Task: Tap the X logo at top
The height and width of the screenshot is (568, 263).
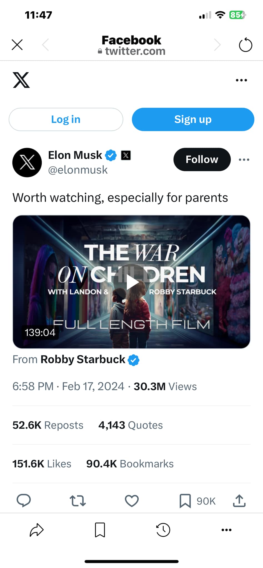Action: coord(21,80)
